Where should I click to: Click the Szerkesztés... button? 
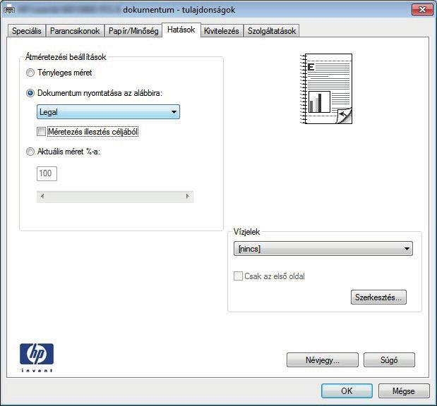click(x=378, y=297)
